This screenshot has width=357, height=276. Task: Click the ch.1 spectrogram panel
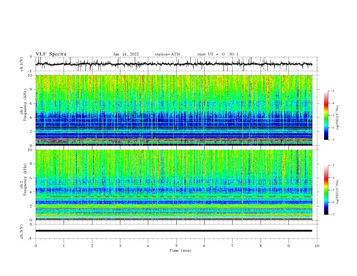(174, 110)
